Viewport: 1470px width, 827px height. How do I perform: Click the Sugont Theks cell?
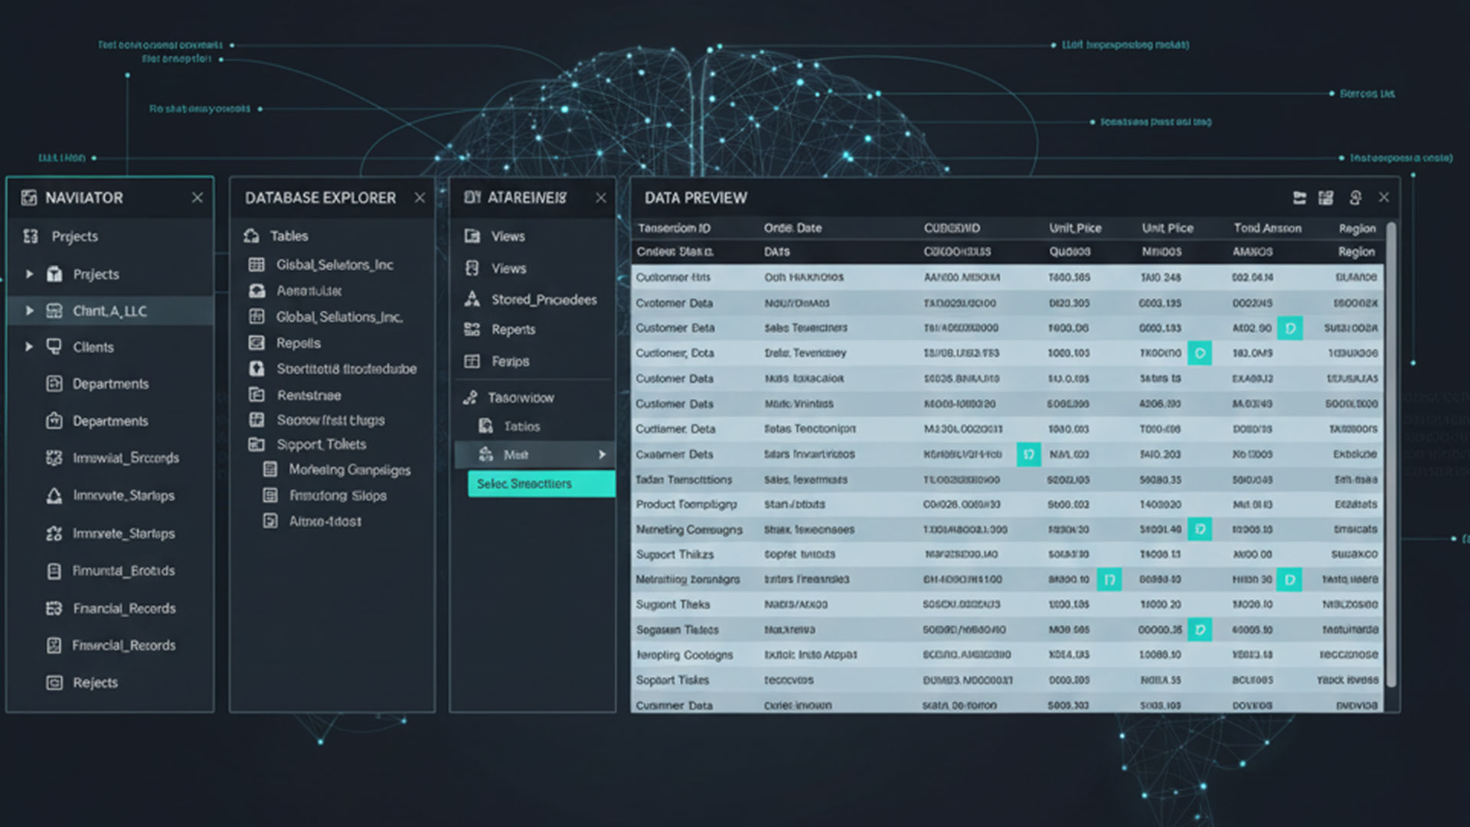[673, 605]
